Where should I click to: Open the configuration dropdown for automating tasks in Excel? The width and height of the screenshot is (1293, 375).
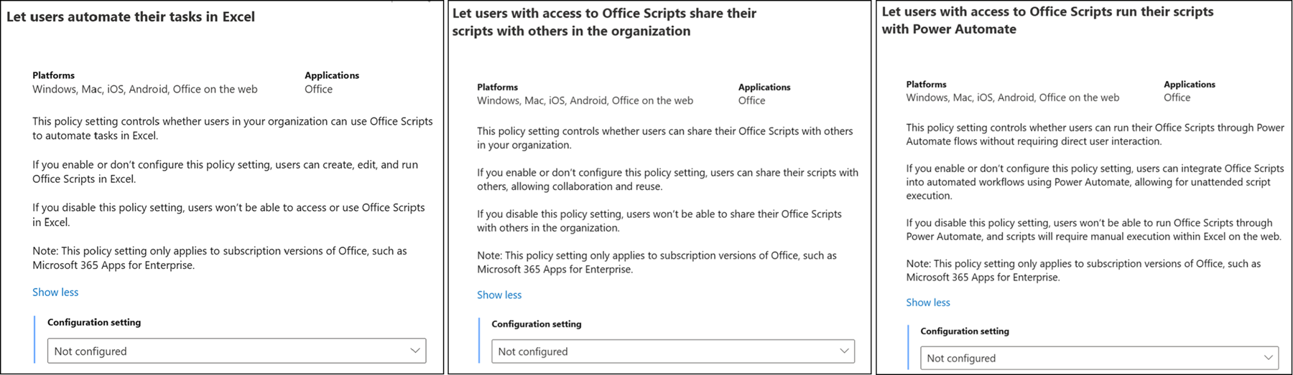pos(236,351)
